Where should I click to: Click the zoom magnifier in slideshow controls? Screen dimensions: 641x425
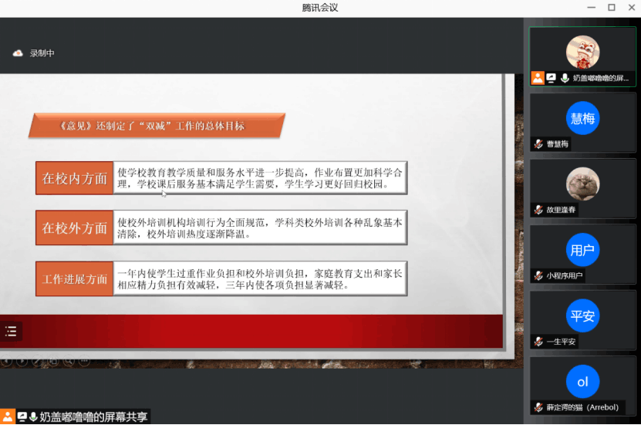point(69,360)
